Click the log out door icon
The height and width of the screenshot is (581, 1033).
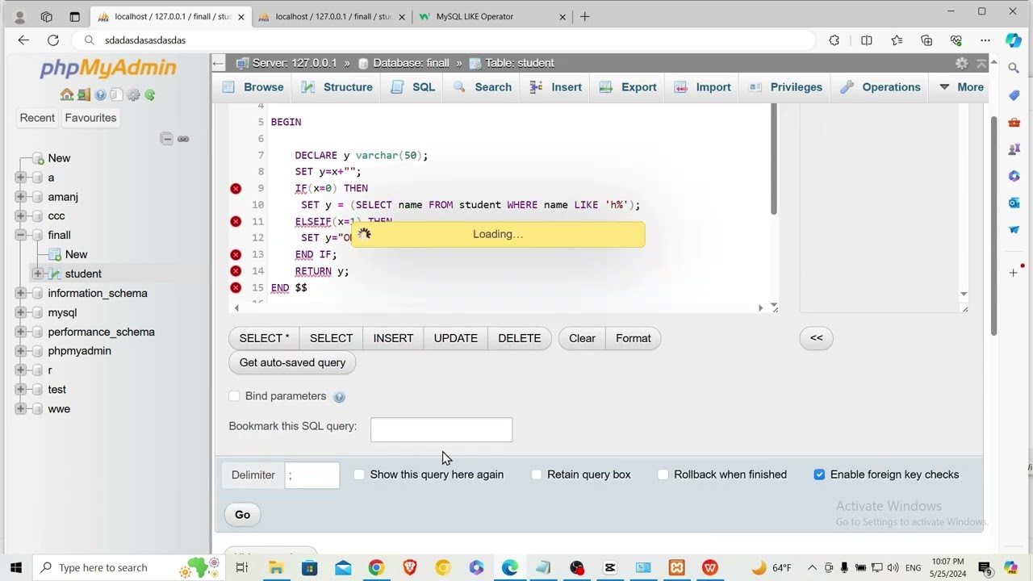[x=84, y=94]
